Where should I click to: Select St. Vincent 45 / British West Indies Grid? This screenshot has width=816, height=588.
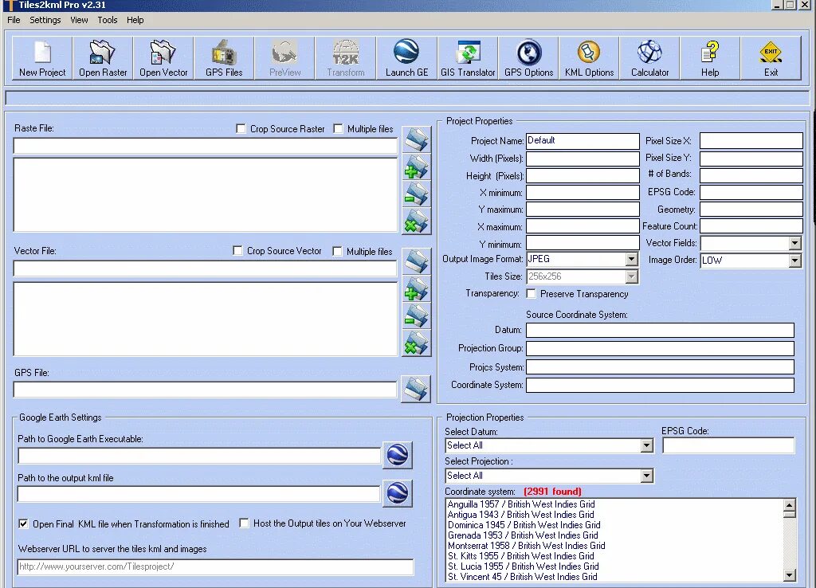click(x=522, y=577)
